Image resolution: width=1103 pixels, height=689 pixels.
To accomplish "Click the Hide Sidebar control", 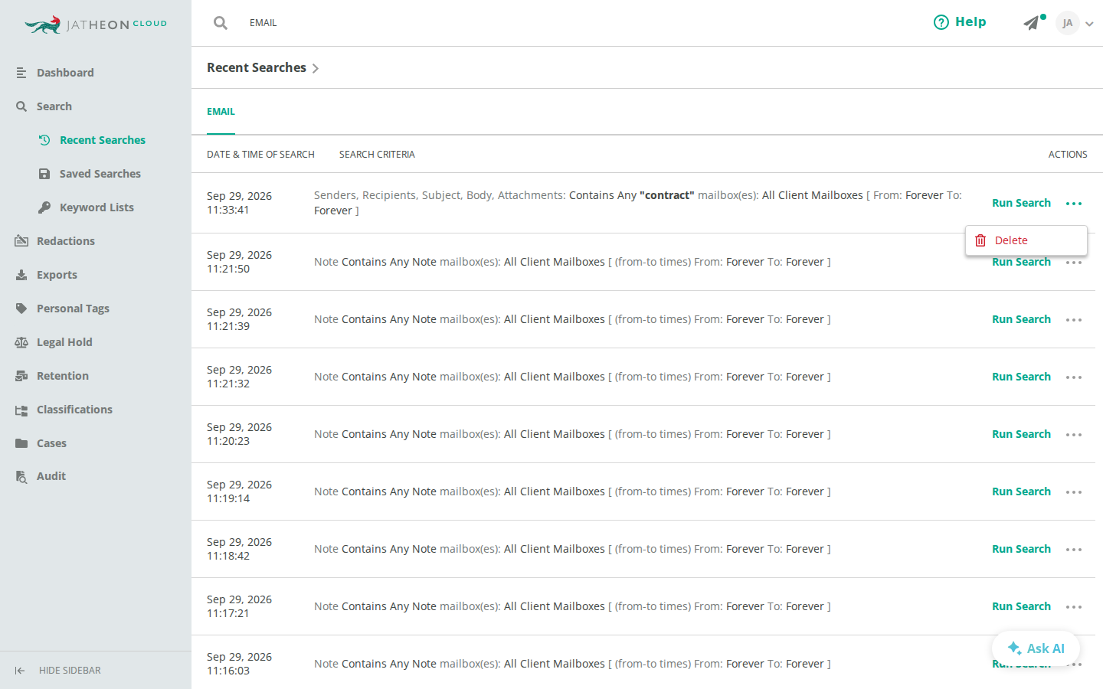I will (x=58, y=671).
